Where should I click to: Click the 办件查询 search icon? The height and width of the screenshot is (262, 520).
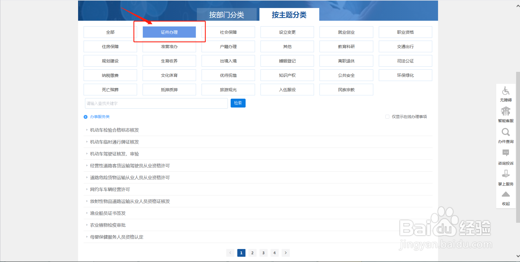(506, 132)
